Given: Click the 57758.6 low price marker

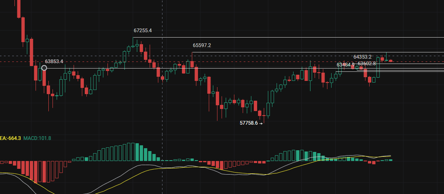Looking at the screenshot, I should pos(251,123).
